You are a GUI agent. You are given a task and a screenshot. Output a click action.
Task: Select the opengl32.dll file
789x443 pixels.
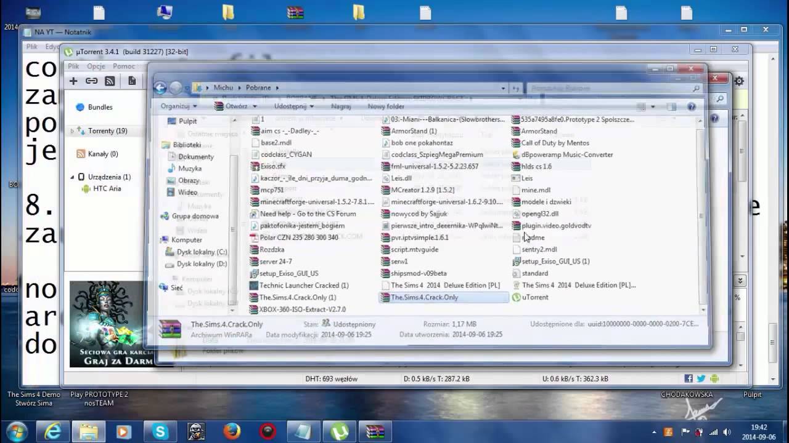pyautogui.click(x=535, y=214)
